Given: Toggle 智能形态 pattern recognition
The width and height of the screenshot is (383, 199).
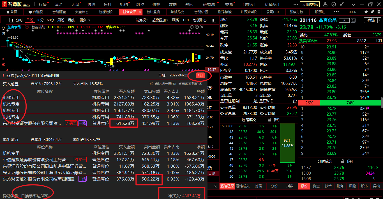Looking at the screenshot, I should (200, 20).
